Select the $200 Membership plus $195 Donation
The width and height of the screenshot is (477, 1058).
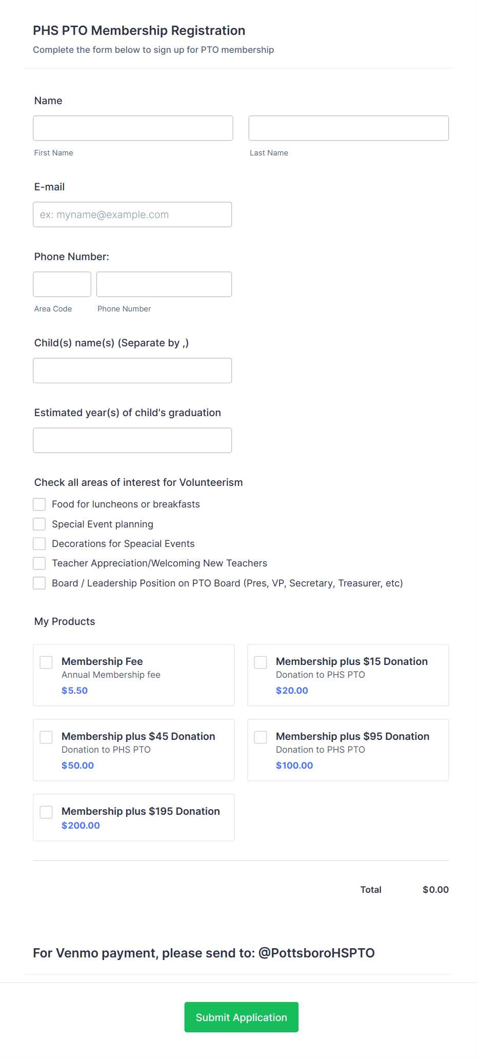46,812
